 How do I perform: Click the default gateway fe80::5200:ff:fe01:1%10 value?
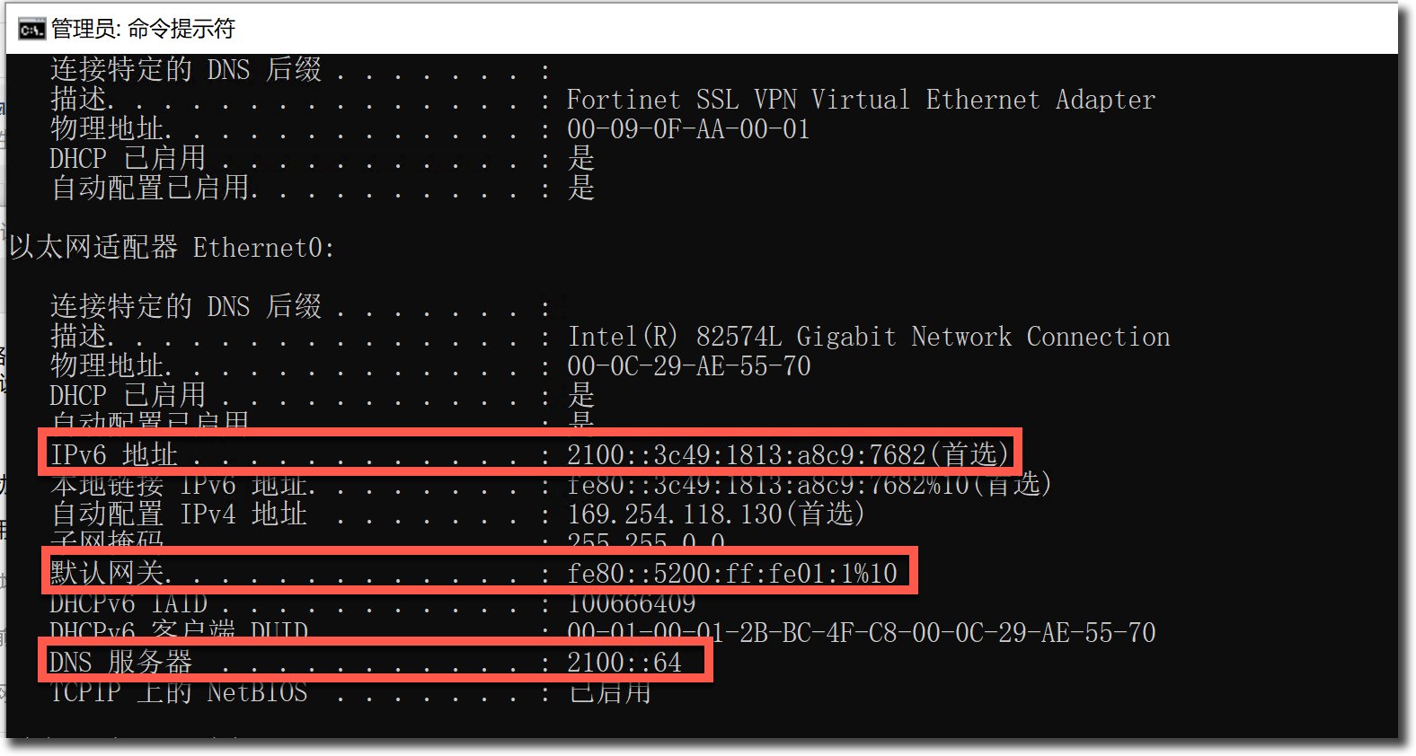732,573
